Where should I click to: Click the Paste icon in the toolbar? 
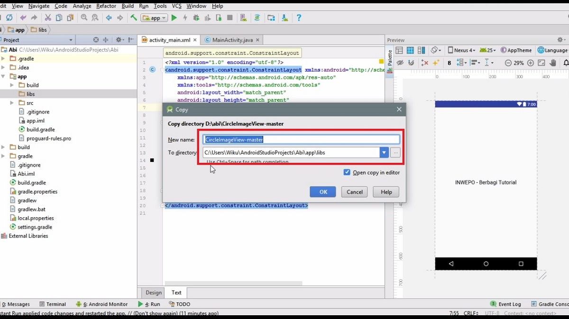69,18
